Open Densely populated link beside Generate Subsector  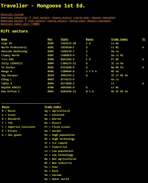coord(103,17)
